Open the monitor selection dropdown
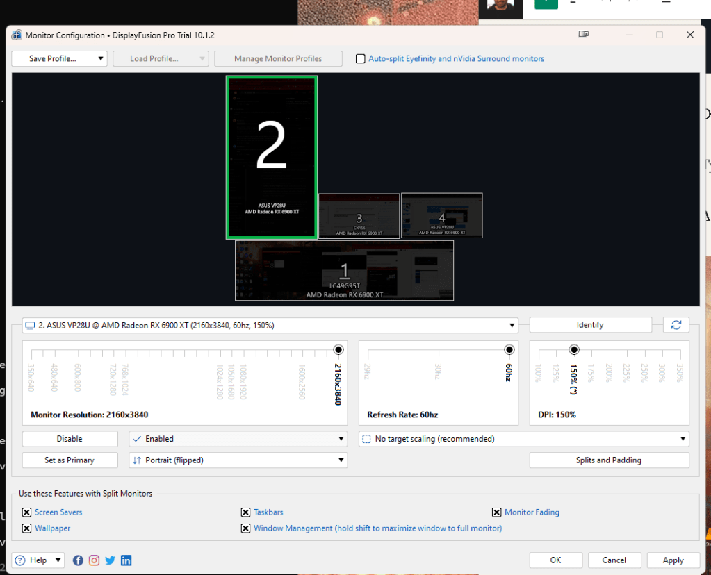 point(270,325)
